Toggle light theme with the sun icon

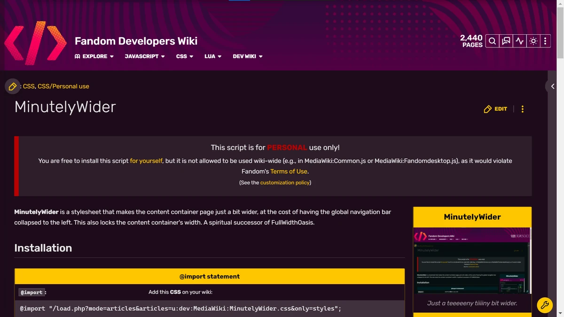pos(533,41)
